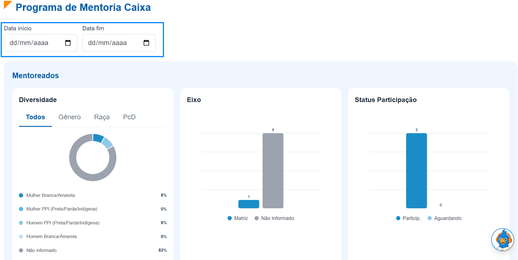Switch to the Raça tab
Screen dimensions: 518x260
pyautogui.click(x=102, y=117)
